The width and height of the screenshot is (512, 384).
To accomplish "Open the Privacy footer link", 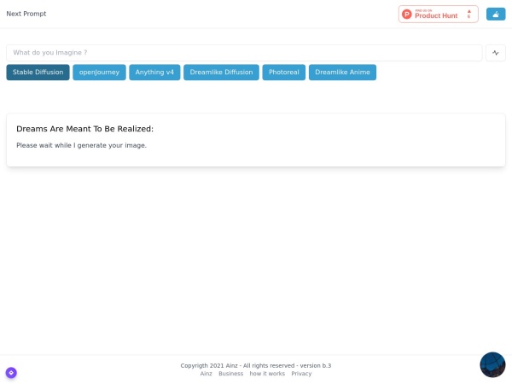I will click(301, 374).
